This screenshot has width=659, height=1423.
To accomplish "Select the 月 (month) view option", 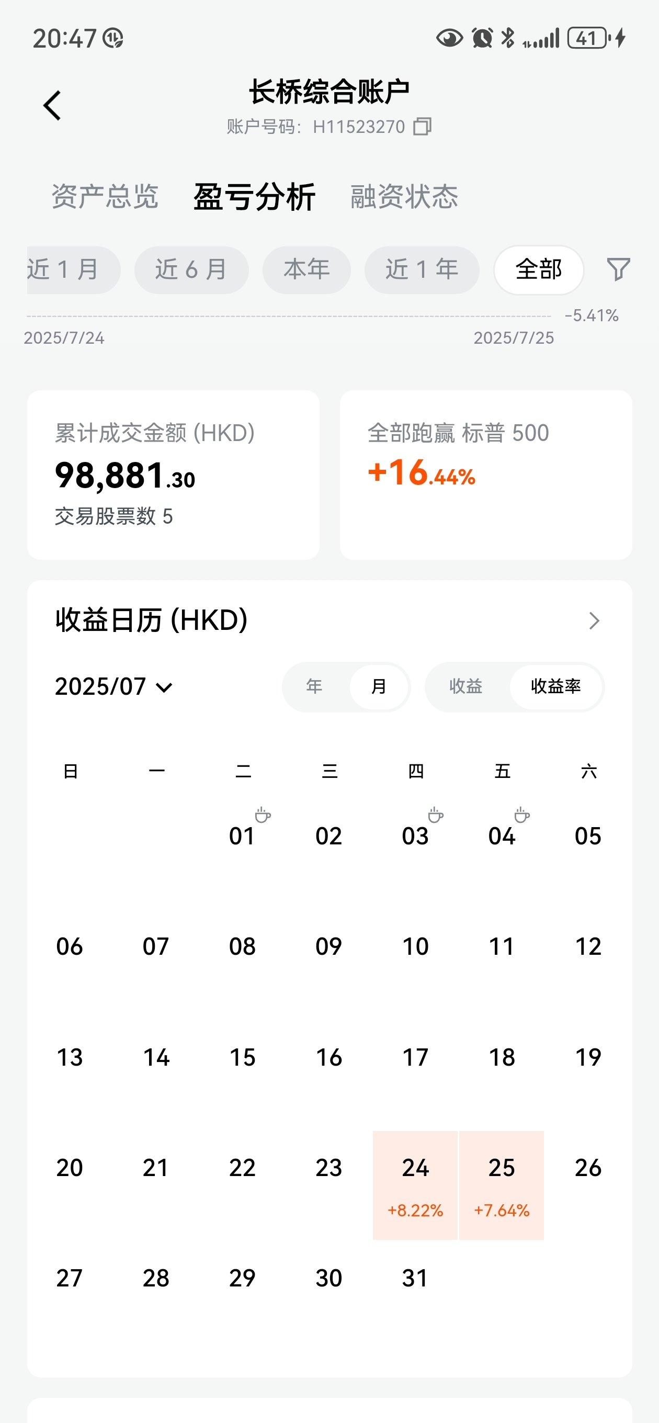I will pos(379,686).
